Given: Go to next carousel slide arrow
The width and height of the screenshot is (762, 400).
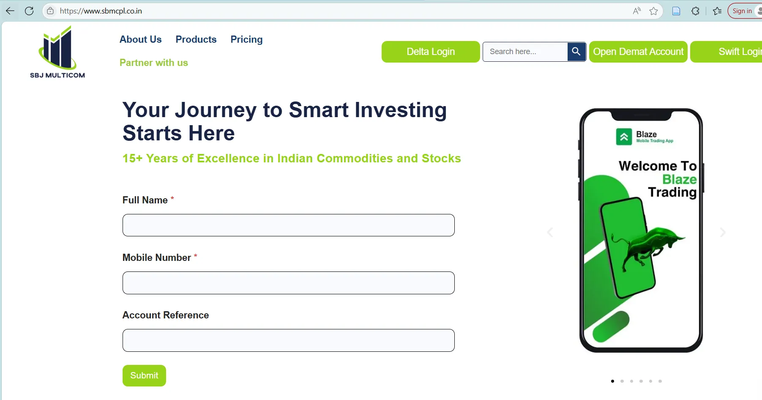Looking at the screenshot, I should coord(723,232).
